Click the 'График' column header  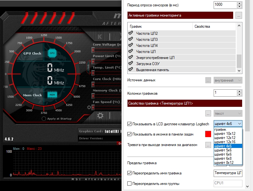click(160, 26)
